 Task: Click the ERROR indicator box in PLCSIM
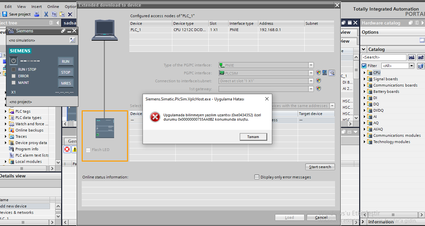[14, 76]
